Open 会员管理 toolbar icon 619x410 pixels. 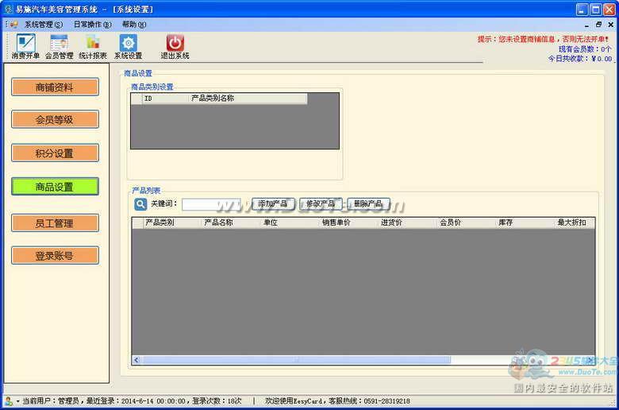[59, 43]
